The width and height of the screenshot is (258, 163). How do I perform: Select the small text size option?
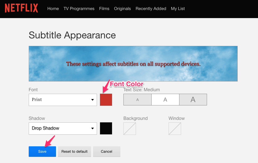(x=137, y=99)
